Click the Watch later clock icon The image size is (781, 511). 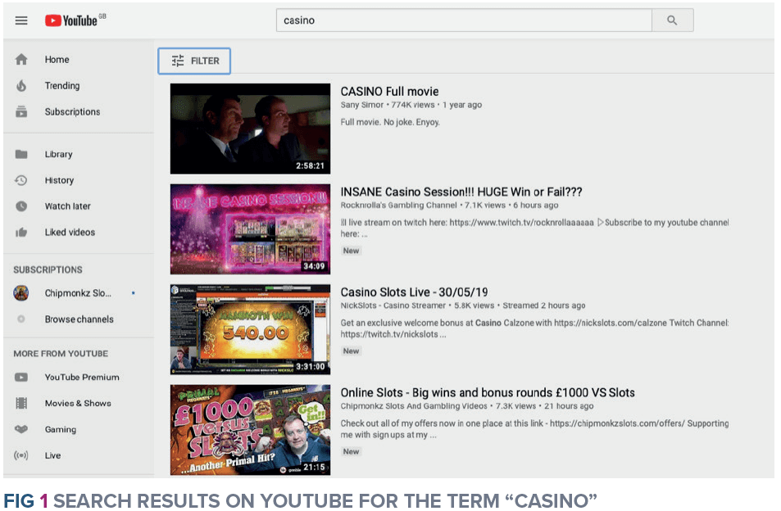tap(21, 206)
